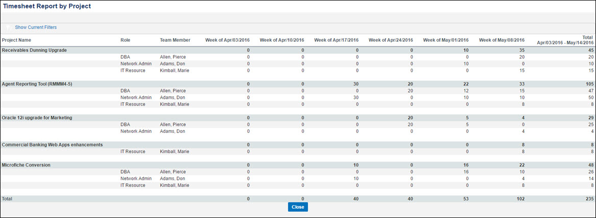Select the Timesheet Report by Project title
Screen dimensions: 596x218
coord(47,7)
